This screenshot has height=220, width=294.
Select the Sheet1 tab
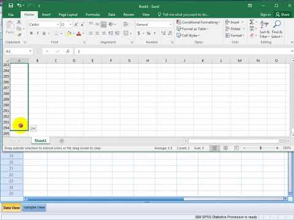click(40, 141)
